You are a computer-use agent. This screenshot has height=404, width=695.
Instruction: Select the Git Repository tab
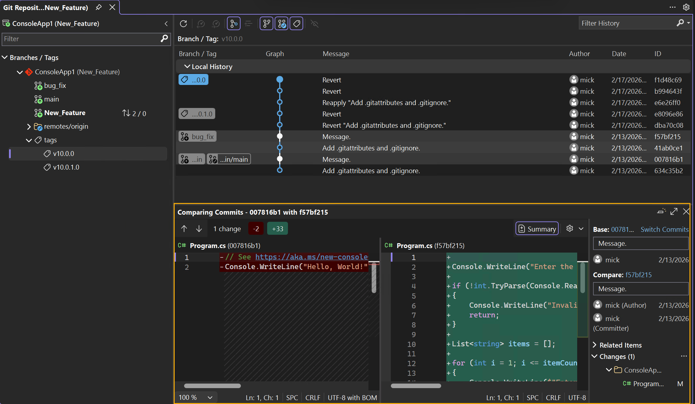point(45,7)
